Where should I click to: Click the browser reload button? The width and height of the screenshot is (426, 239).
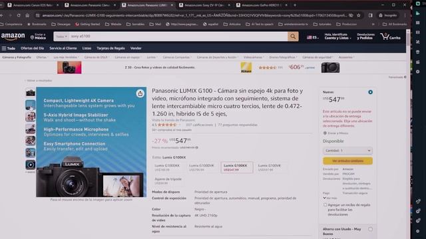19,15
